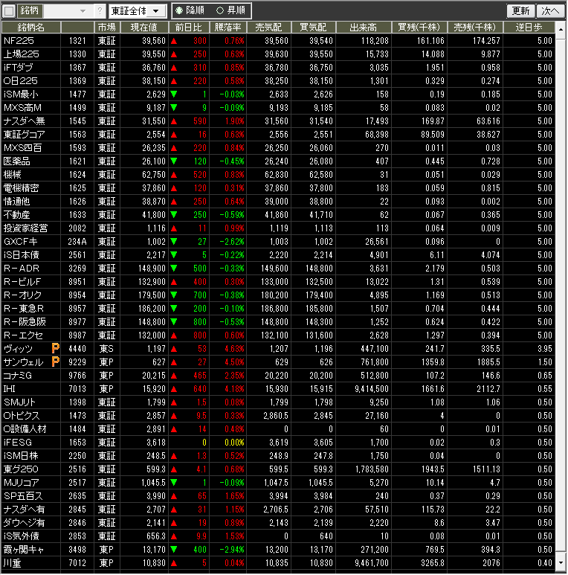Click the red up arrow in SP五百ス row

coord(174,496)
